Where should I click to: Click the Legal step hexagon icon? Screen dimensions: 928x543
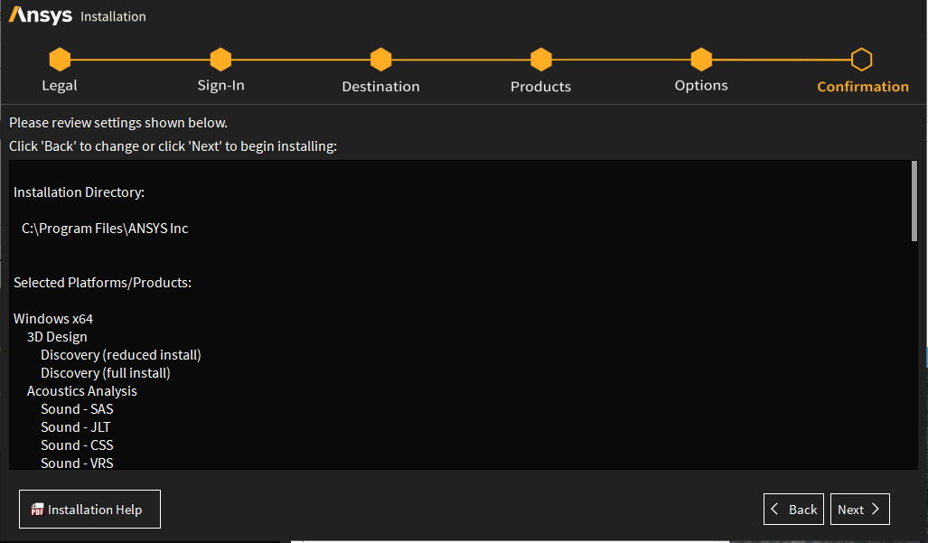click(60, 60)
